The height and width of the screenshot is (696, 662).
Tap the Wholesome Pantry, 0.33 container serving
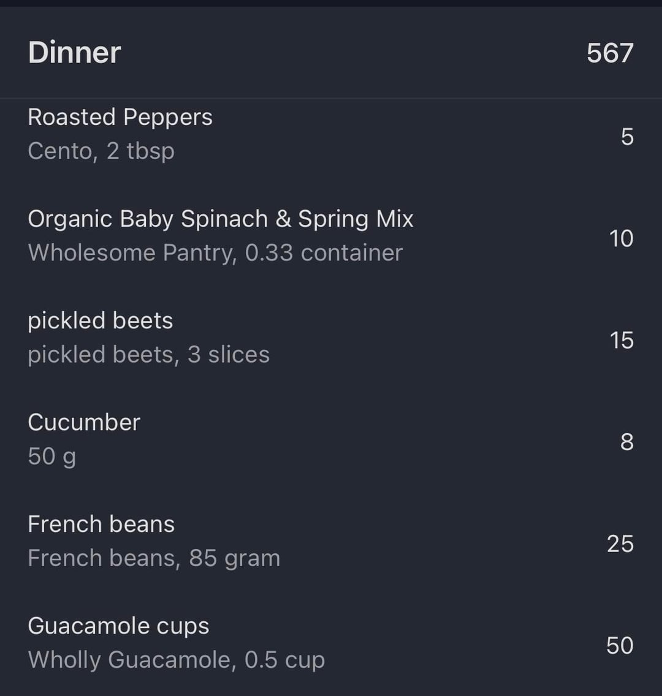(x=215, y=252)
